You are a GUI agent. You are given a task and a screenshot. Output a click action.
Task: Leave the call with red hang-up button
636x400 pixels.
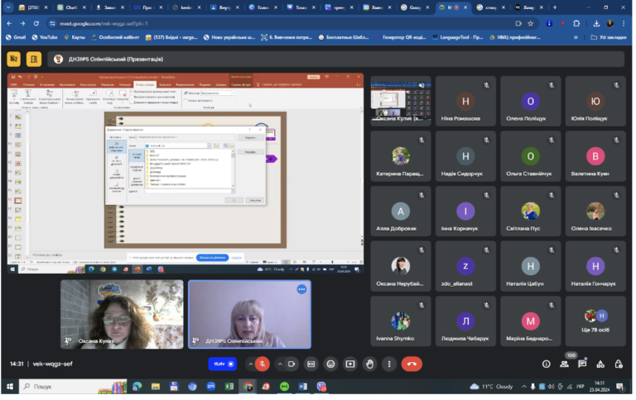tap(412, 364)
